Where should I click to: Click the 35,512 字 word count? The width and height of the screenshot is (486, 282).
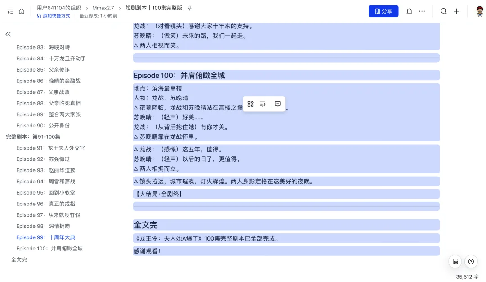pyautogui.click(x=467, y=277)
